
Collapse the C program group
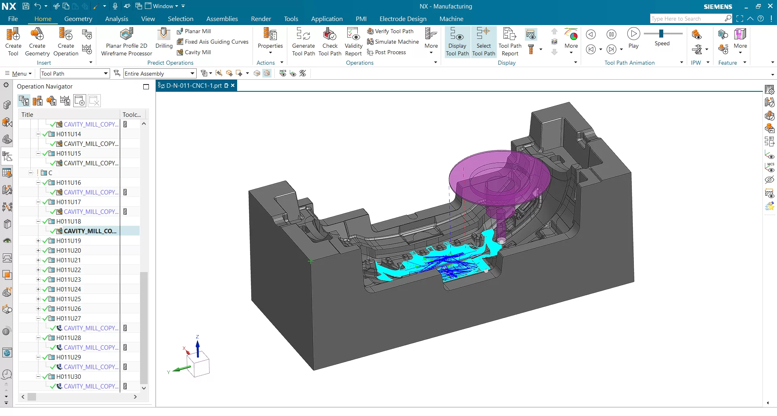coord(31,173)
